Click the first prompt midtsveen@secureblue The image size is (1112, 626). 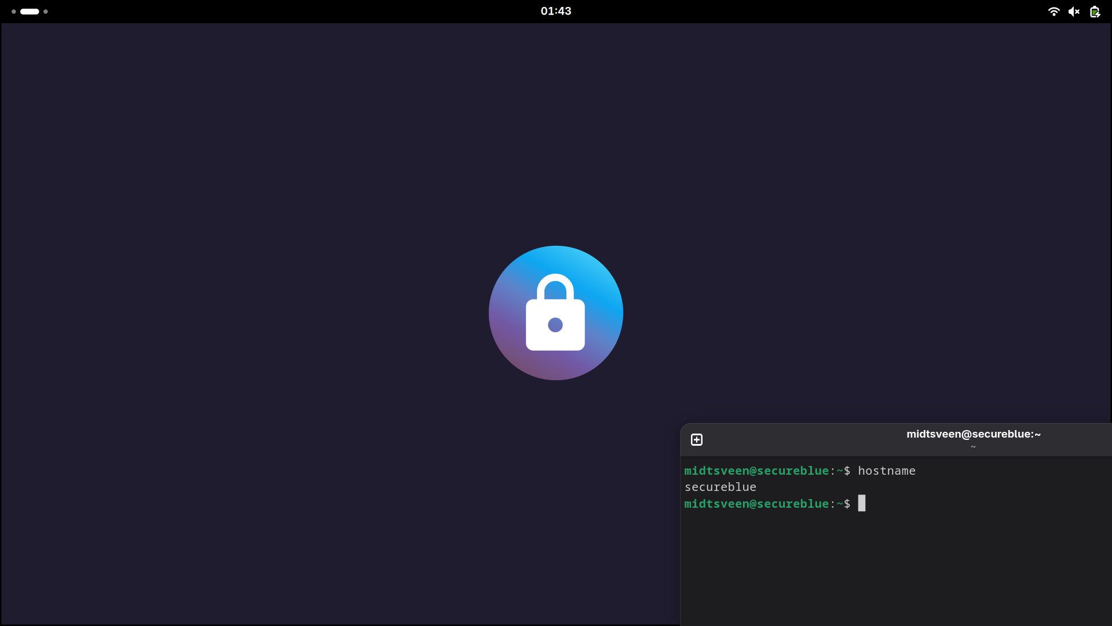tap(756, 471)
